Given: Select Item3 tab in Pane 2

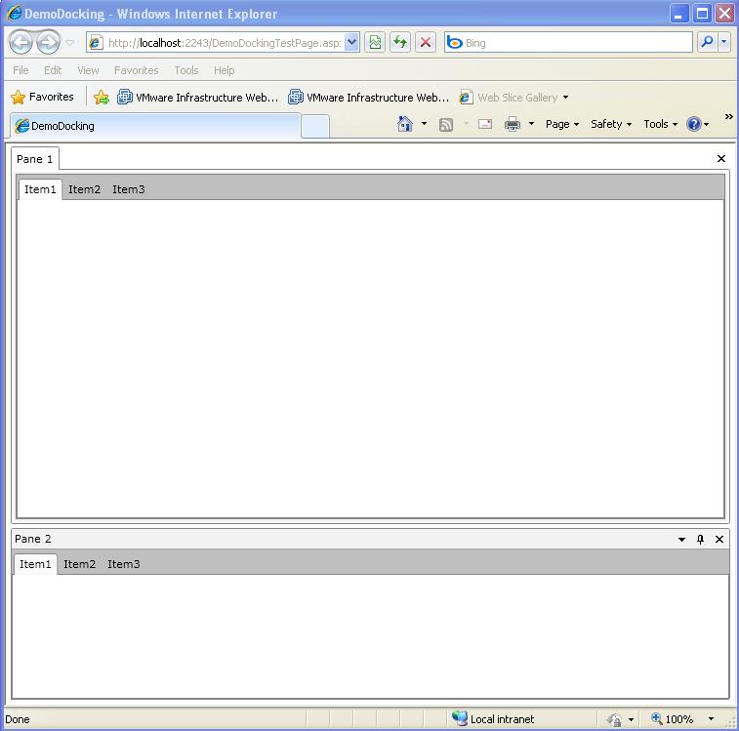Looking at the screenshot, I should click(124, 564).
